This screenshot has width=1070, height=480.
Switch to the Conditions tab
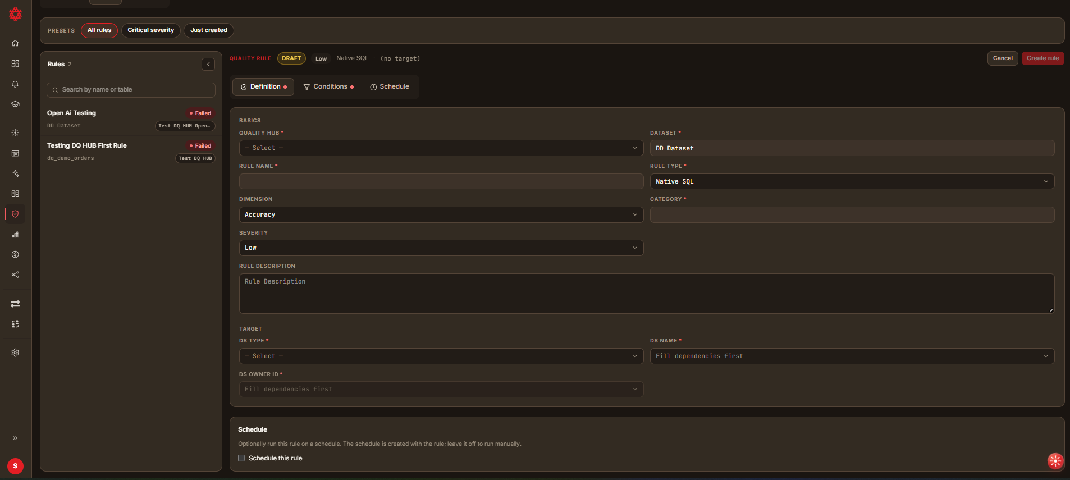point(328,87)
